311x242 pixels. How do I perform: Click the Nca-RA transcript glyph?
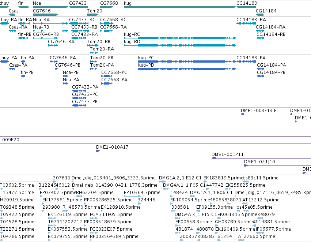(x=50, y=23)
